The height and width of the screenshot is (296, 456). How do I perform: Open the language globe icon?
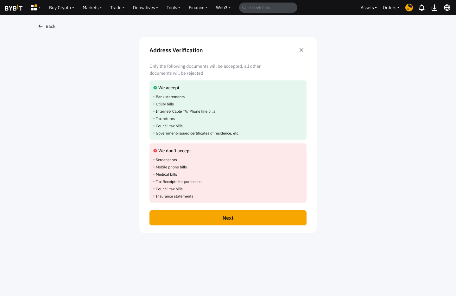tap(447, 8)
